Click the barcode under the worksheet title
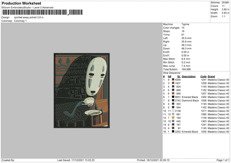Viewport: 231px width, 163px height. [x=42, y=12]
